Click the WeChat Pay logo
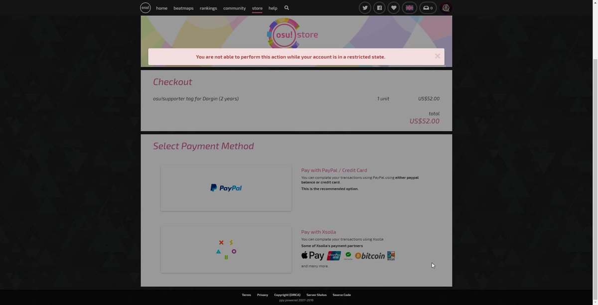This screenshot has height=305, width=598. pos(348,256)
